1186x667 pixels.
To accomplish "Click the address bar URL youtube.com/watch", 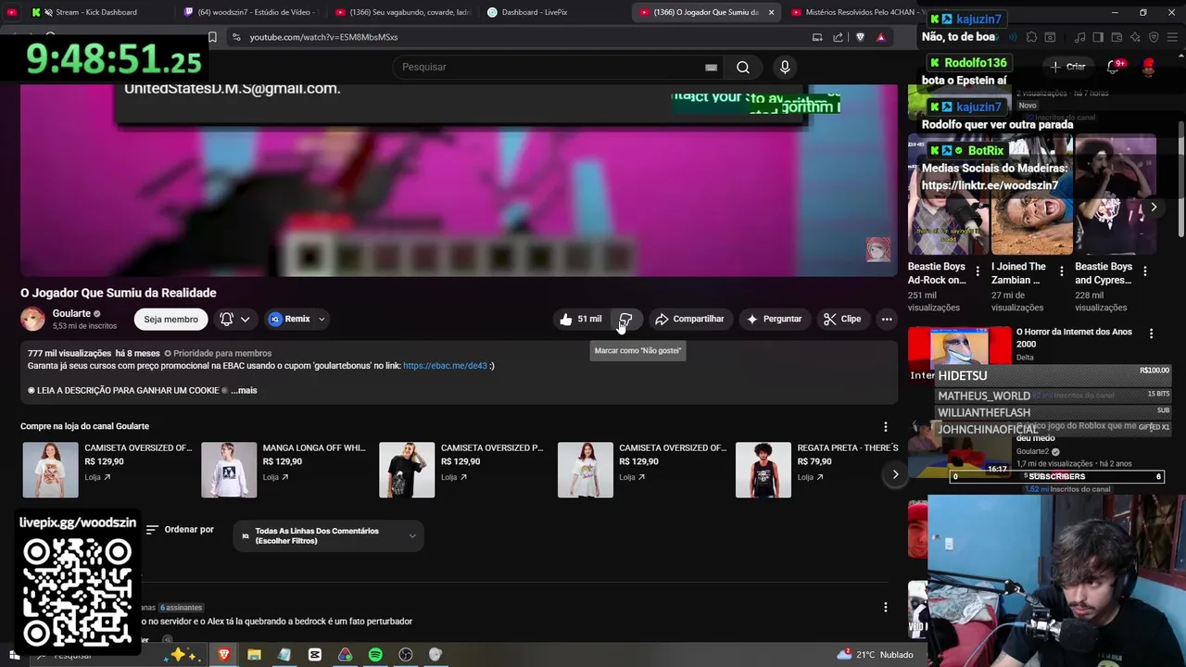I will point(323,37).
